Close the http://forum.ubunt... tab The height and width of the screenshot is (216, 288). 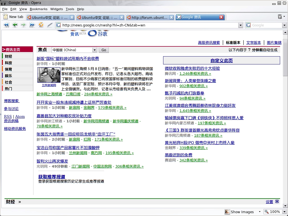point(171,17)
